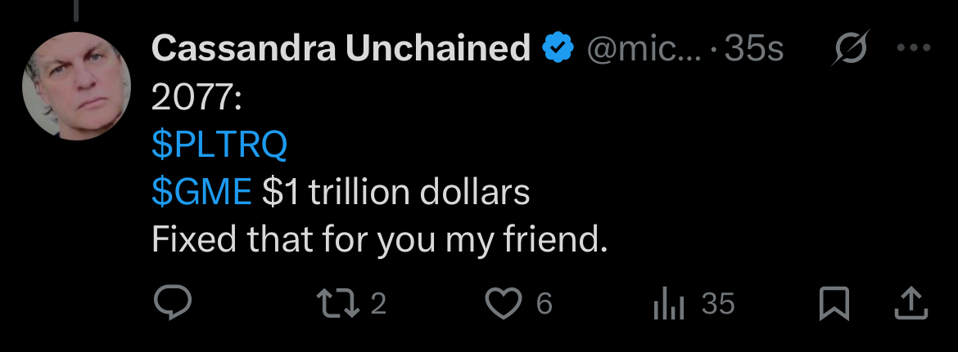Like the tweet with the heart icon
The width and height of the screenshot is (958, 352).
coord(503,303)
